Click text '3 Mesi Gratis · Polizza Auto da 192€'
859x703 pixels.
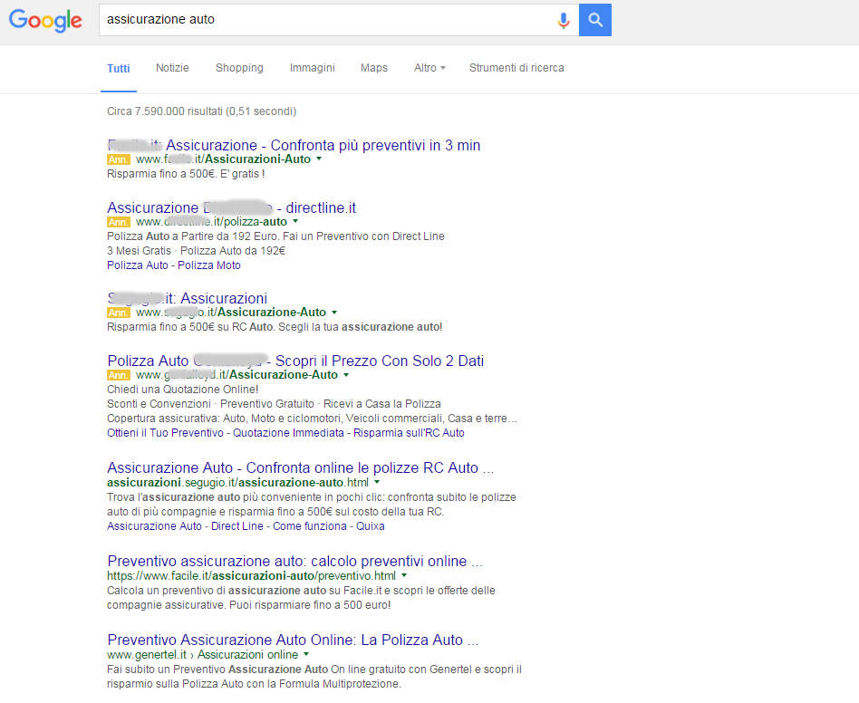[196, 251]
